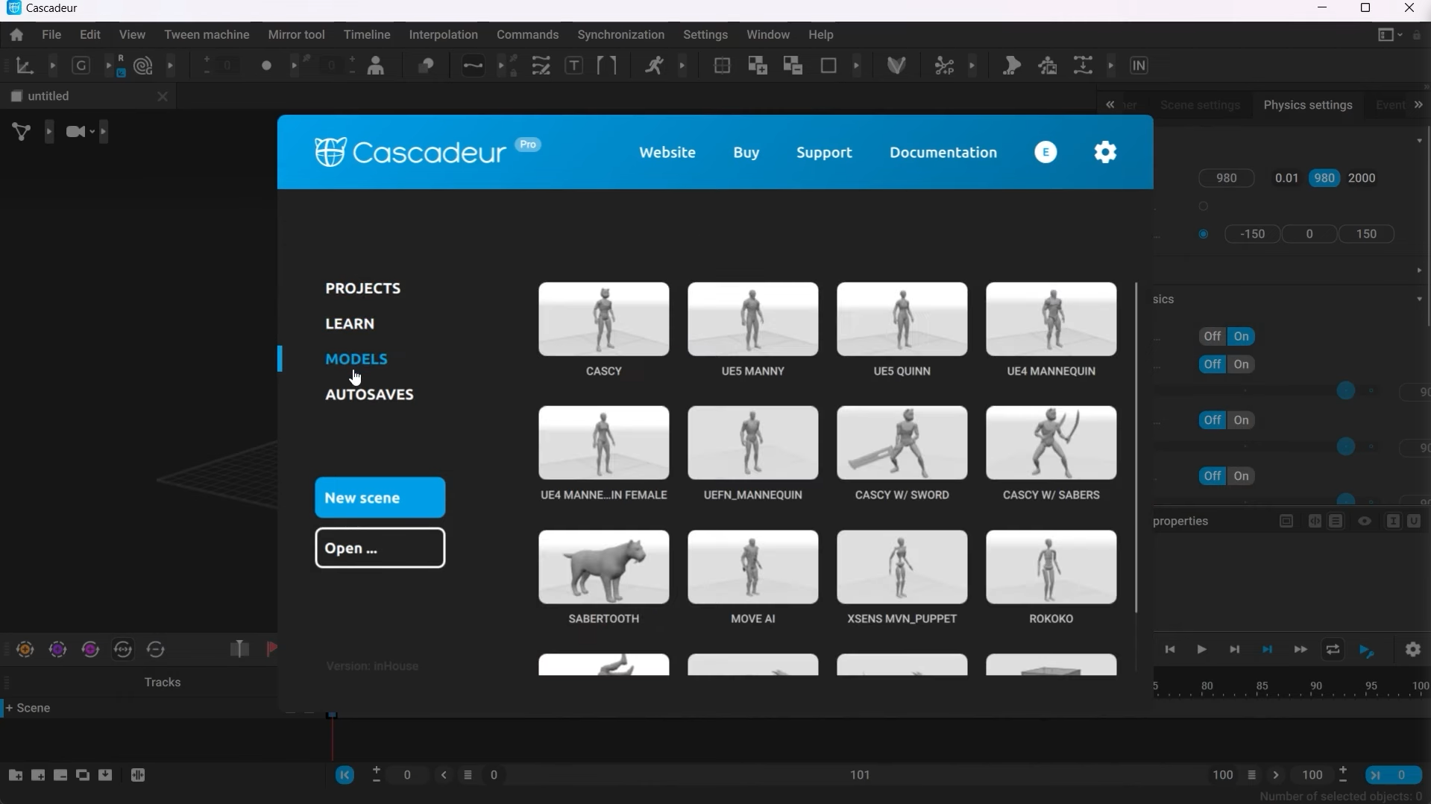This screenshot has height=804, width=1431.
Task: Switch to Scene settings tab
Action: [x=1200, y=105]
